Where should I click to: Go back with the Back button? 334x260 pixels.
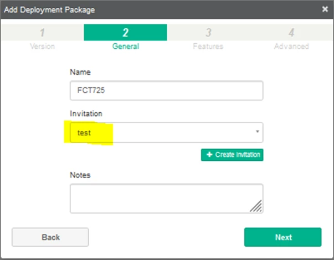pyautogui.click(x=50, y=237)
